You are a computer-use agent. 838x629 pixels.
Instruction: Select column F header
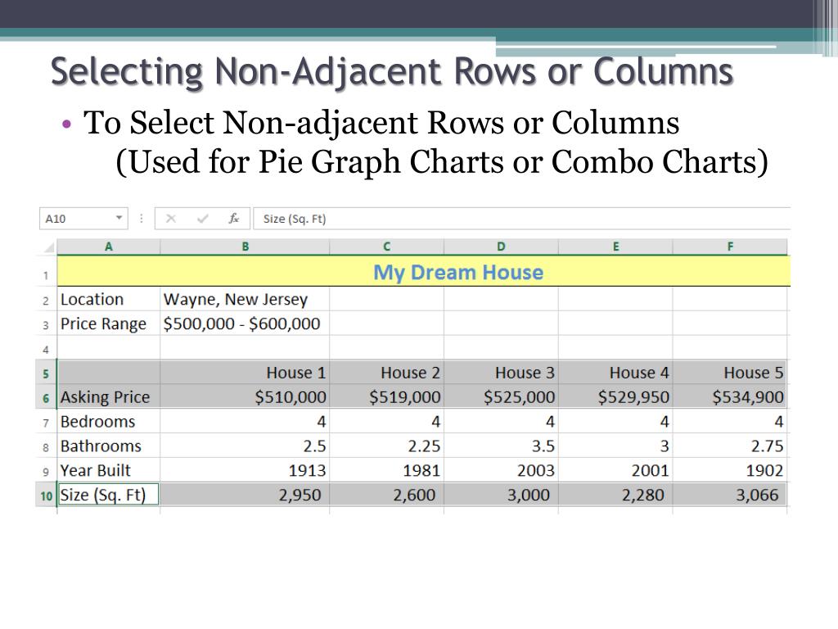coord(730,247)
